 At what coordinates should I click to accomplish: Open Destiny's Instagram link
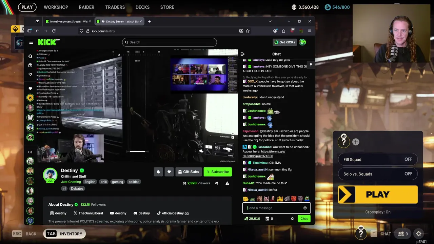[58, 213]
